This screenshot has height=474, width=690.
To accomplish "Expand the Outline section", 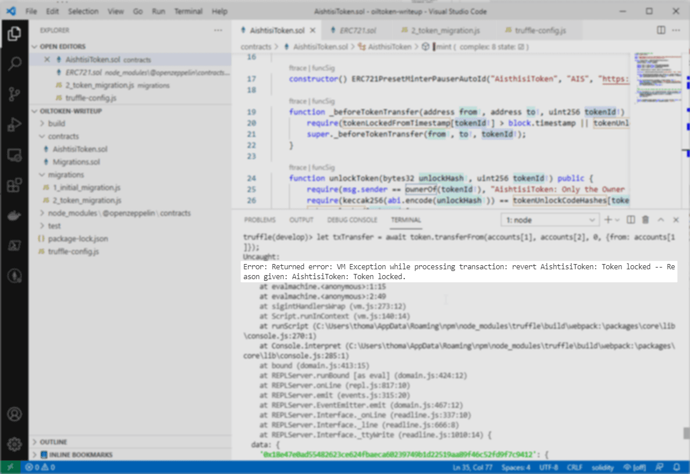I will point(35,441).
